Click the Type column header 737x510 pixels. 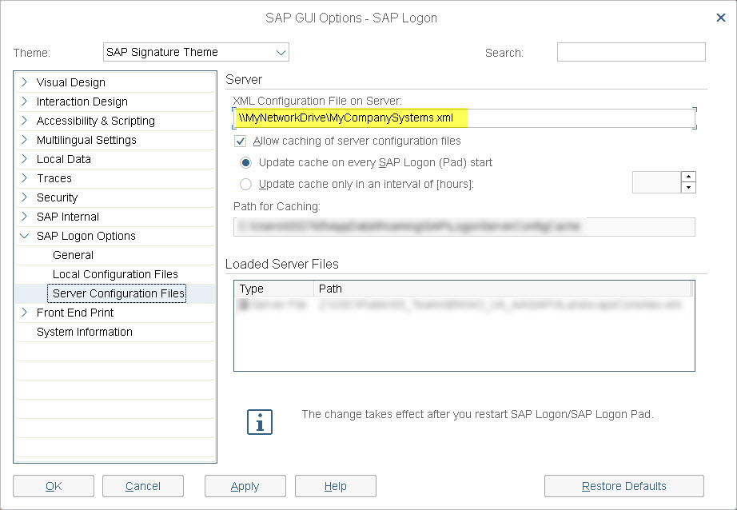tap(274, 289)
